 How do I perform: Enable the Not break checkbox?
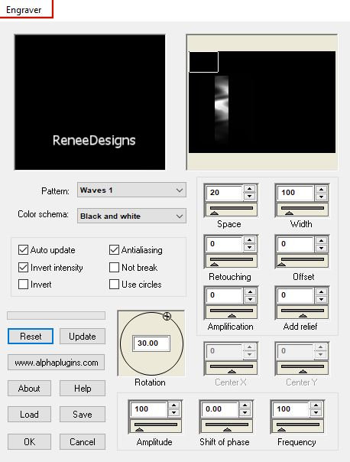point(114,267)
